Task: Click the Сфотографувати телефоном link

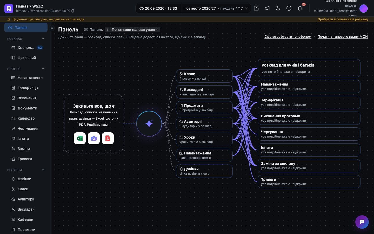Action: pyautogui.click(x=288, y=37)
